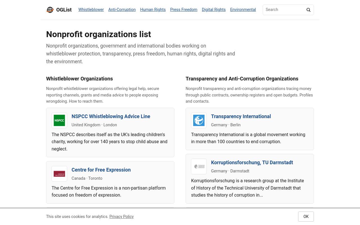Click the Centre for Free Expression description
This screenshot has height=225, width=360.
coord(110,192)
